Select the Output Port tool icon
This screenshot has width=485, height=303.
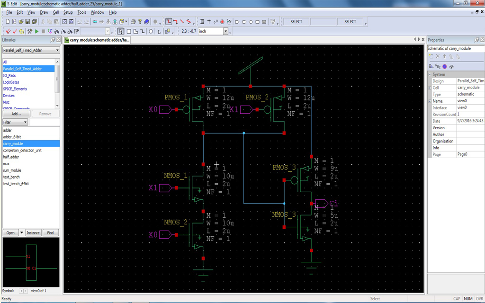point(244,22)
